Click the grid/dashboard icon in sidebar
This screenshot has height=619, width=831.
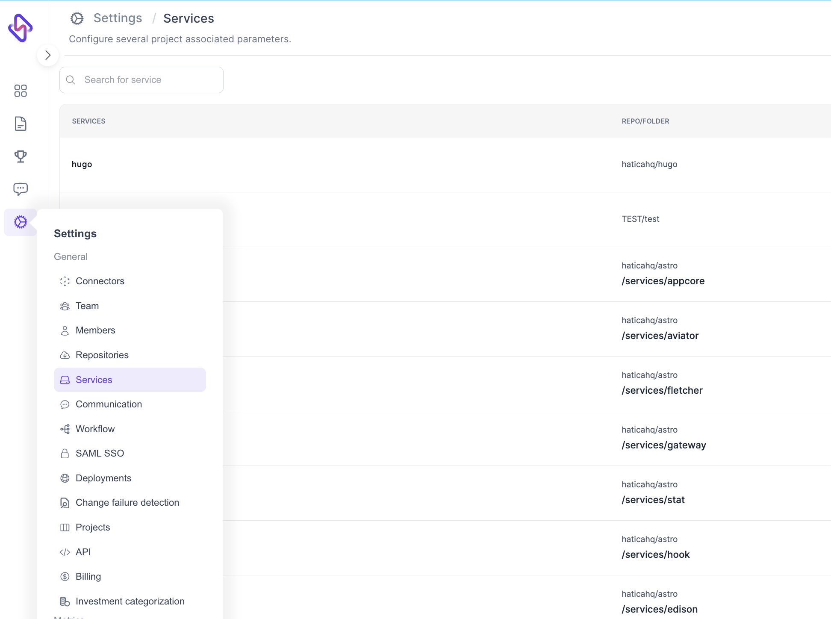tap(20, 90)
